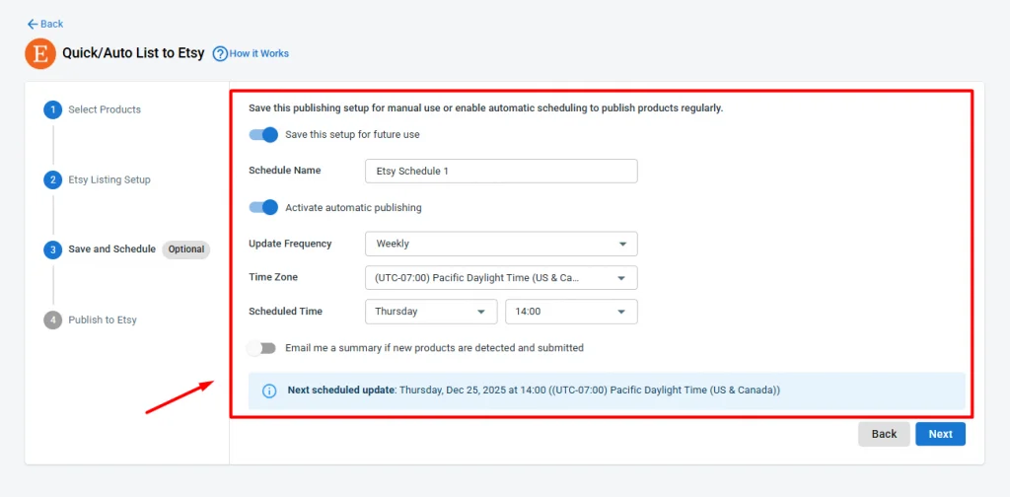Click the gray Back button
1010x497 pixels.
[884, 434]
